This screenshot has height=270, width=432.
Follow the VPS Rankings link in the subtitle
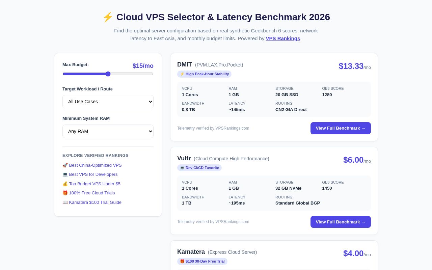pyautogui.click(x=283, y=38)
